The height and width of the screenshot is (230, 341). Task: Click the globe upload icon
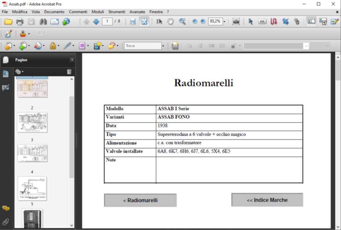point(66,21)
